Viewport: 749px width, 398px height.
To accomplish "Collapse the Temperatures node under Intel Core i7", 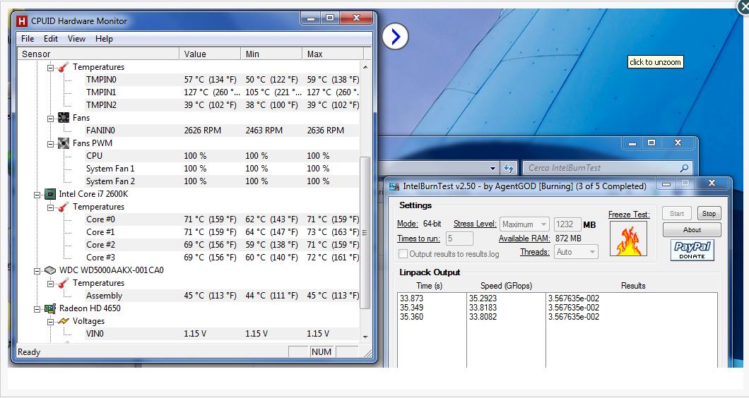I will click(x=50, y=207).
